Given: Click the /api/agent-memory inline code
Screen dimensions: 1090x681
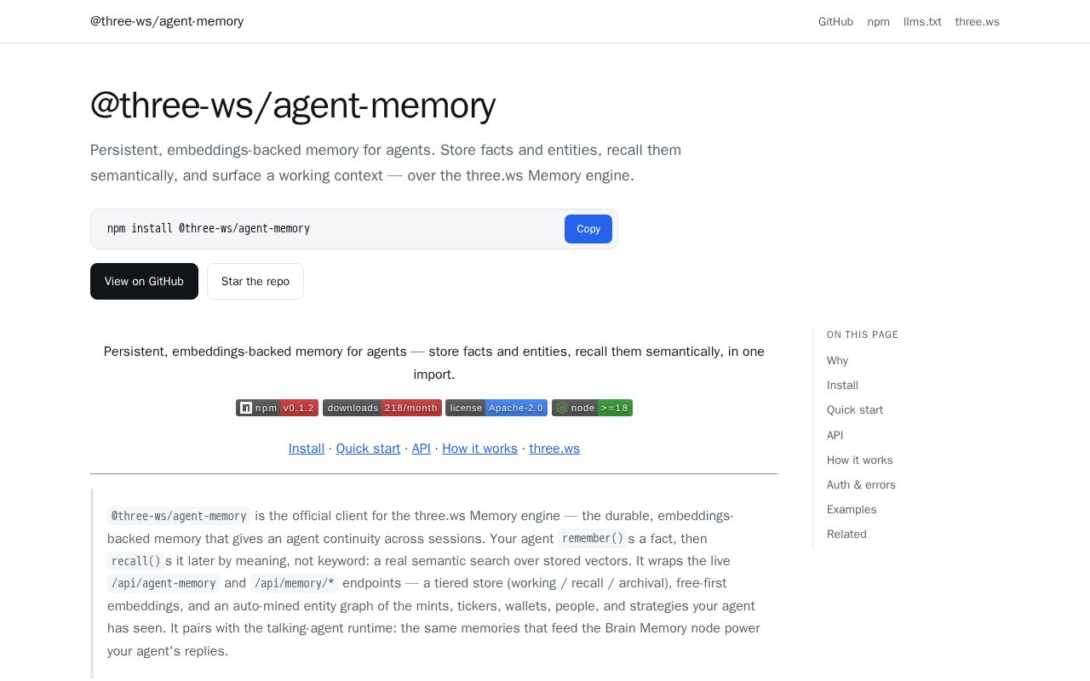Looking at the screenshot, I should point(163,583).
